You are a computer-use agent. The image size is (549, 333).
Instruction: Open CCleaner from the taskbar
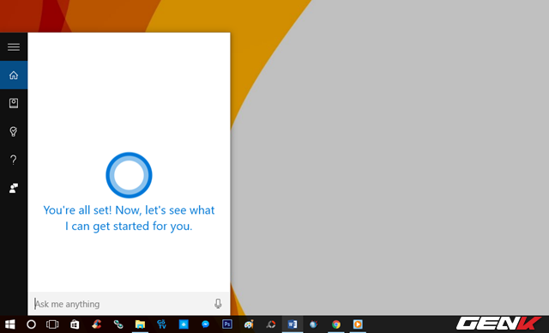(96, 324)
